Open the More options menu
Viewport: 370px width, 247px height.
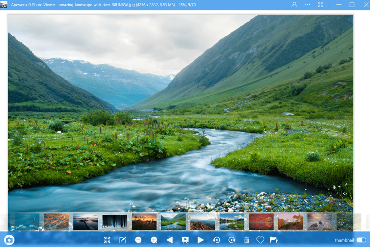click(x=307, y=5)
